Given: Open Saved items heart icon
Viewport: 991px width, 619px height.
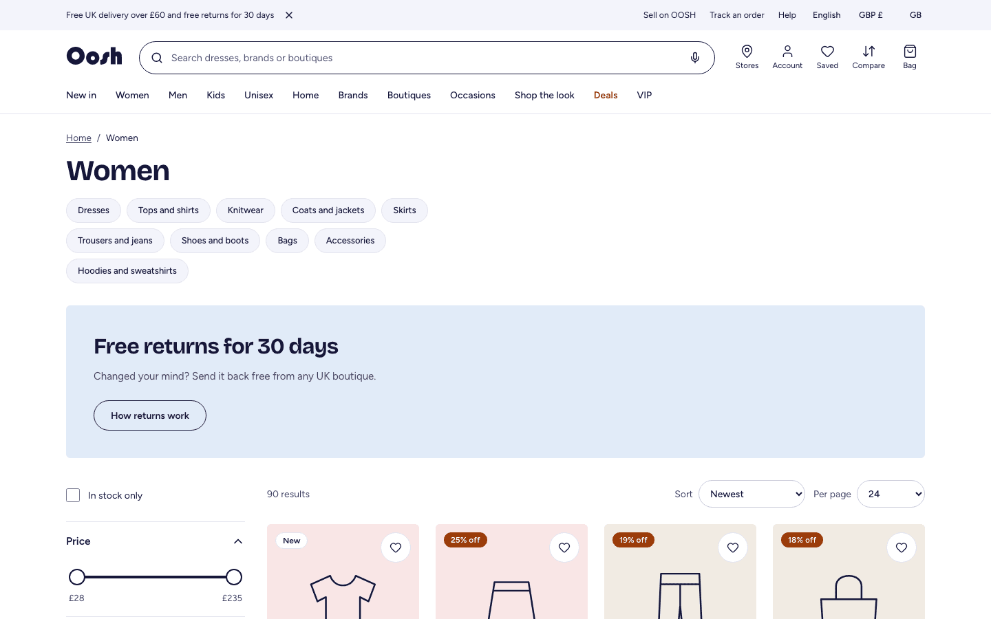Looking at the screenshot, I should tap(827, 57).
